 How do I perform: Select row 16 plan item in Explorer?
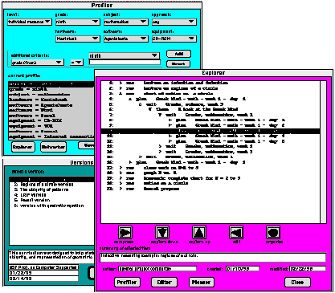coord(210,162)
